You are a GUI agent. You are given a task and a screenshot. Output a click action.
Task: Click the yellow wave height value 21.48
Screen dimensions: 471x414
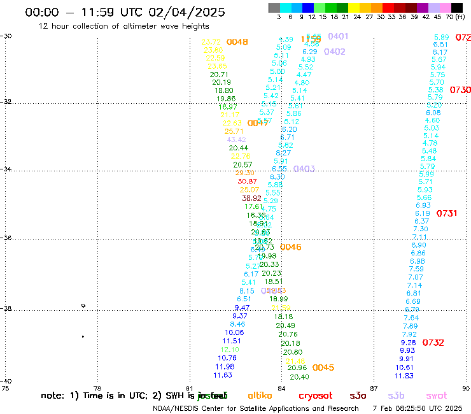tap(295, 361)
